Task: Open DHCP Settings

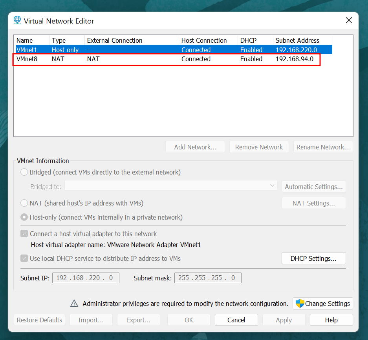Action: click(x=314, y=258)
